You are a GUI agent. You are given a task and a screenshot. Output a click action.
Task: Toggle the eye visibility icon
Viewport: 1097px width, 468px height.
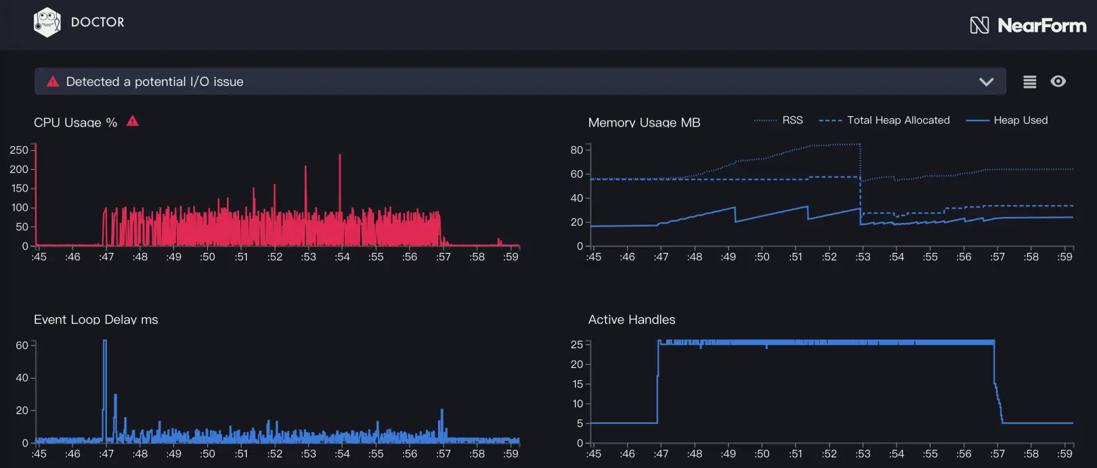pyautogui.click(x=1058, y=81)
